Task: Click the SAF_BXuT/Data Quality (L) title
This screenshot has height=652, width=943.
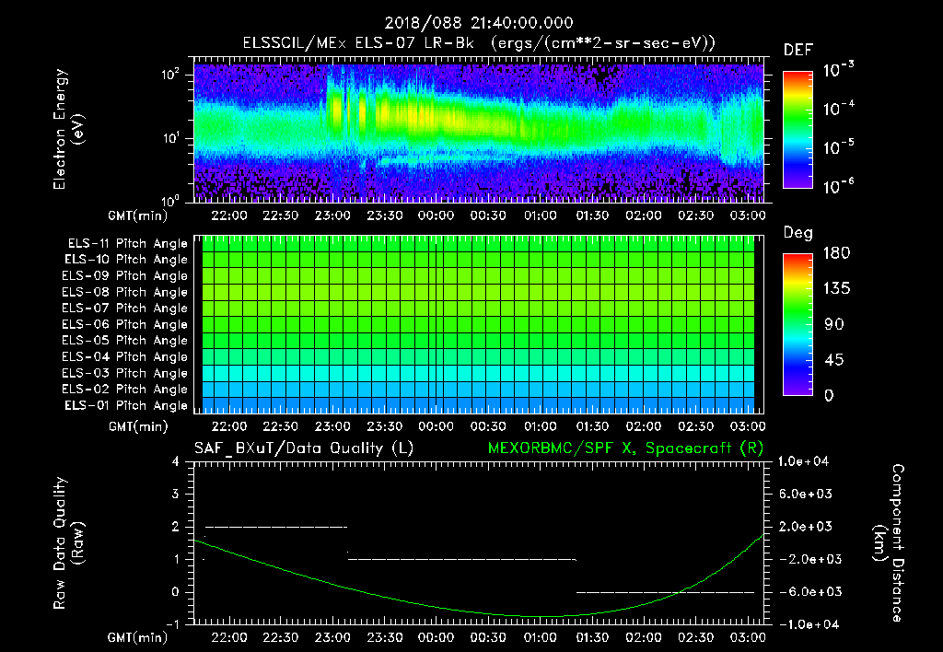Action: click(304, 448)
